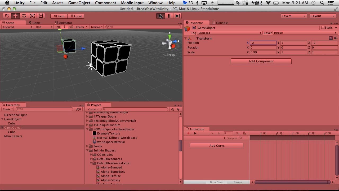
Task: Open the GameObject menu in the menu bar
Action: pyautogui.click(x=79, y=3)
